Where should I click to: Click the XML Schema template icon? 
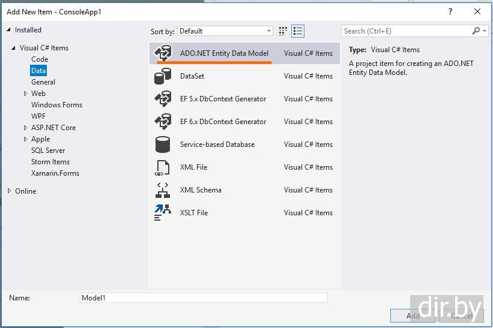coord(163,190)
